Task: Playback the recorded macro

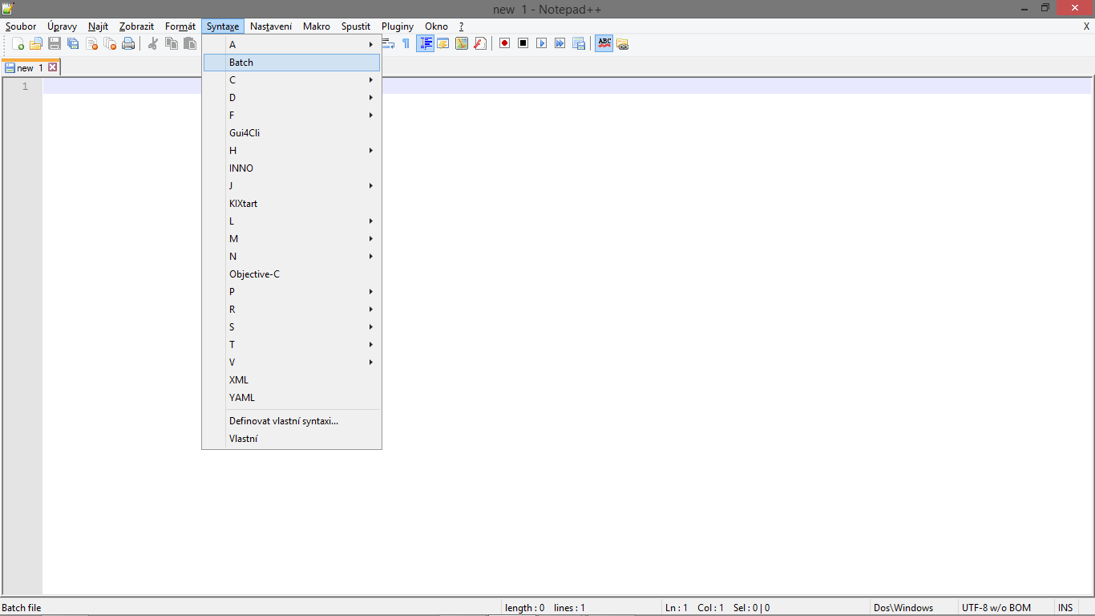Action: [x=541, y=43]
